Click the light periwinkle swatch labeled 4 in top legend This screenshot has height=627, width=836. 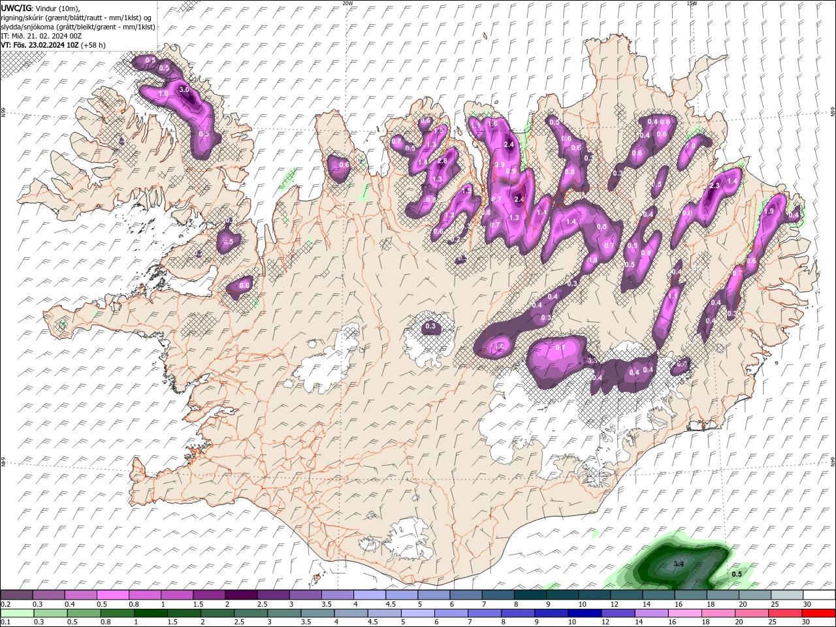[x=370, y=595]
